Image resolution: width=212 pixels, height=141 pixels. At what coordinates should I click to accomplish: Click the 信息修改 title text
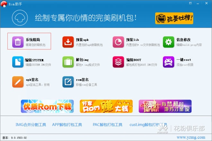(x=183, y=40)
